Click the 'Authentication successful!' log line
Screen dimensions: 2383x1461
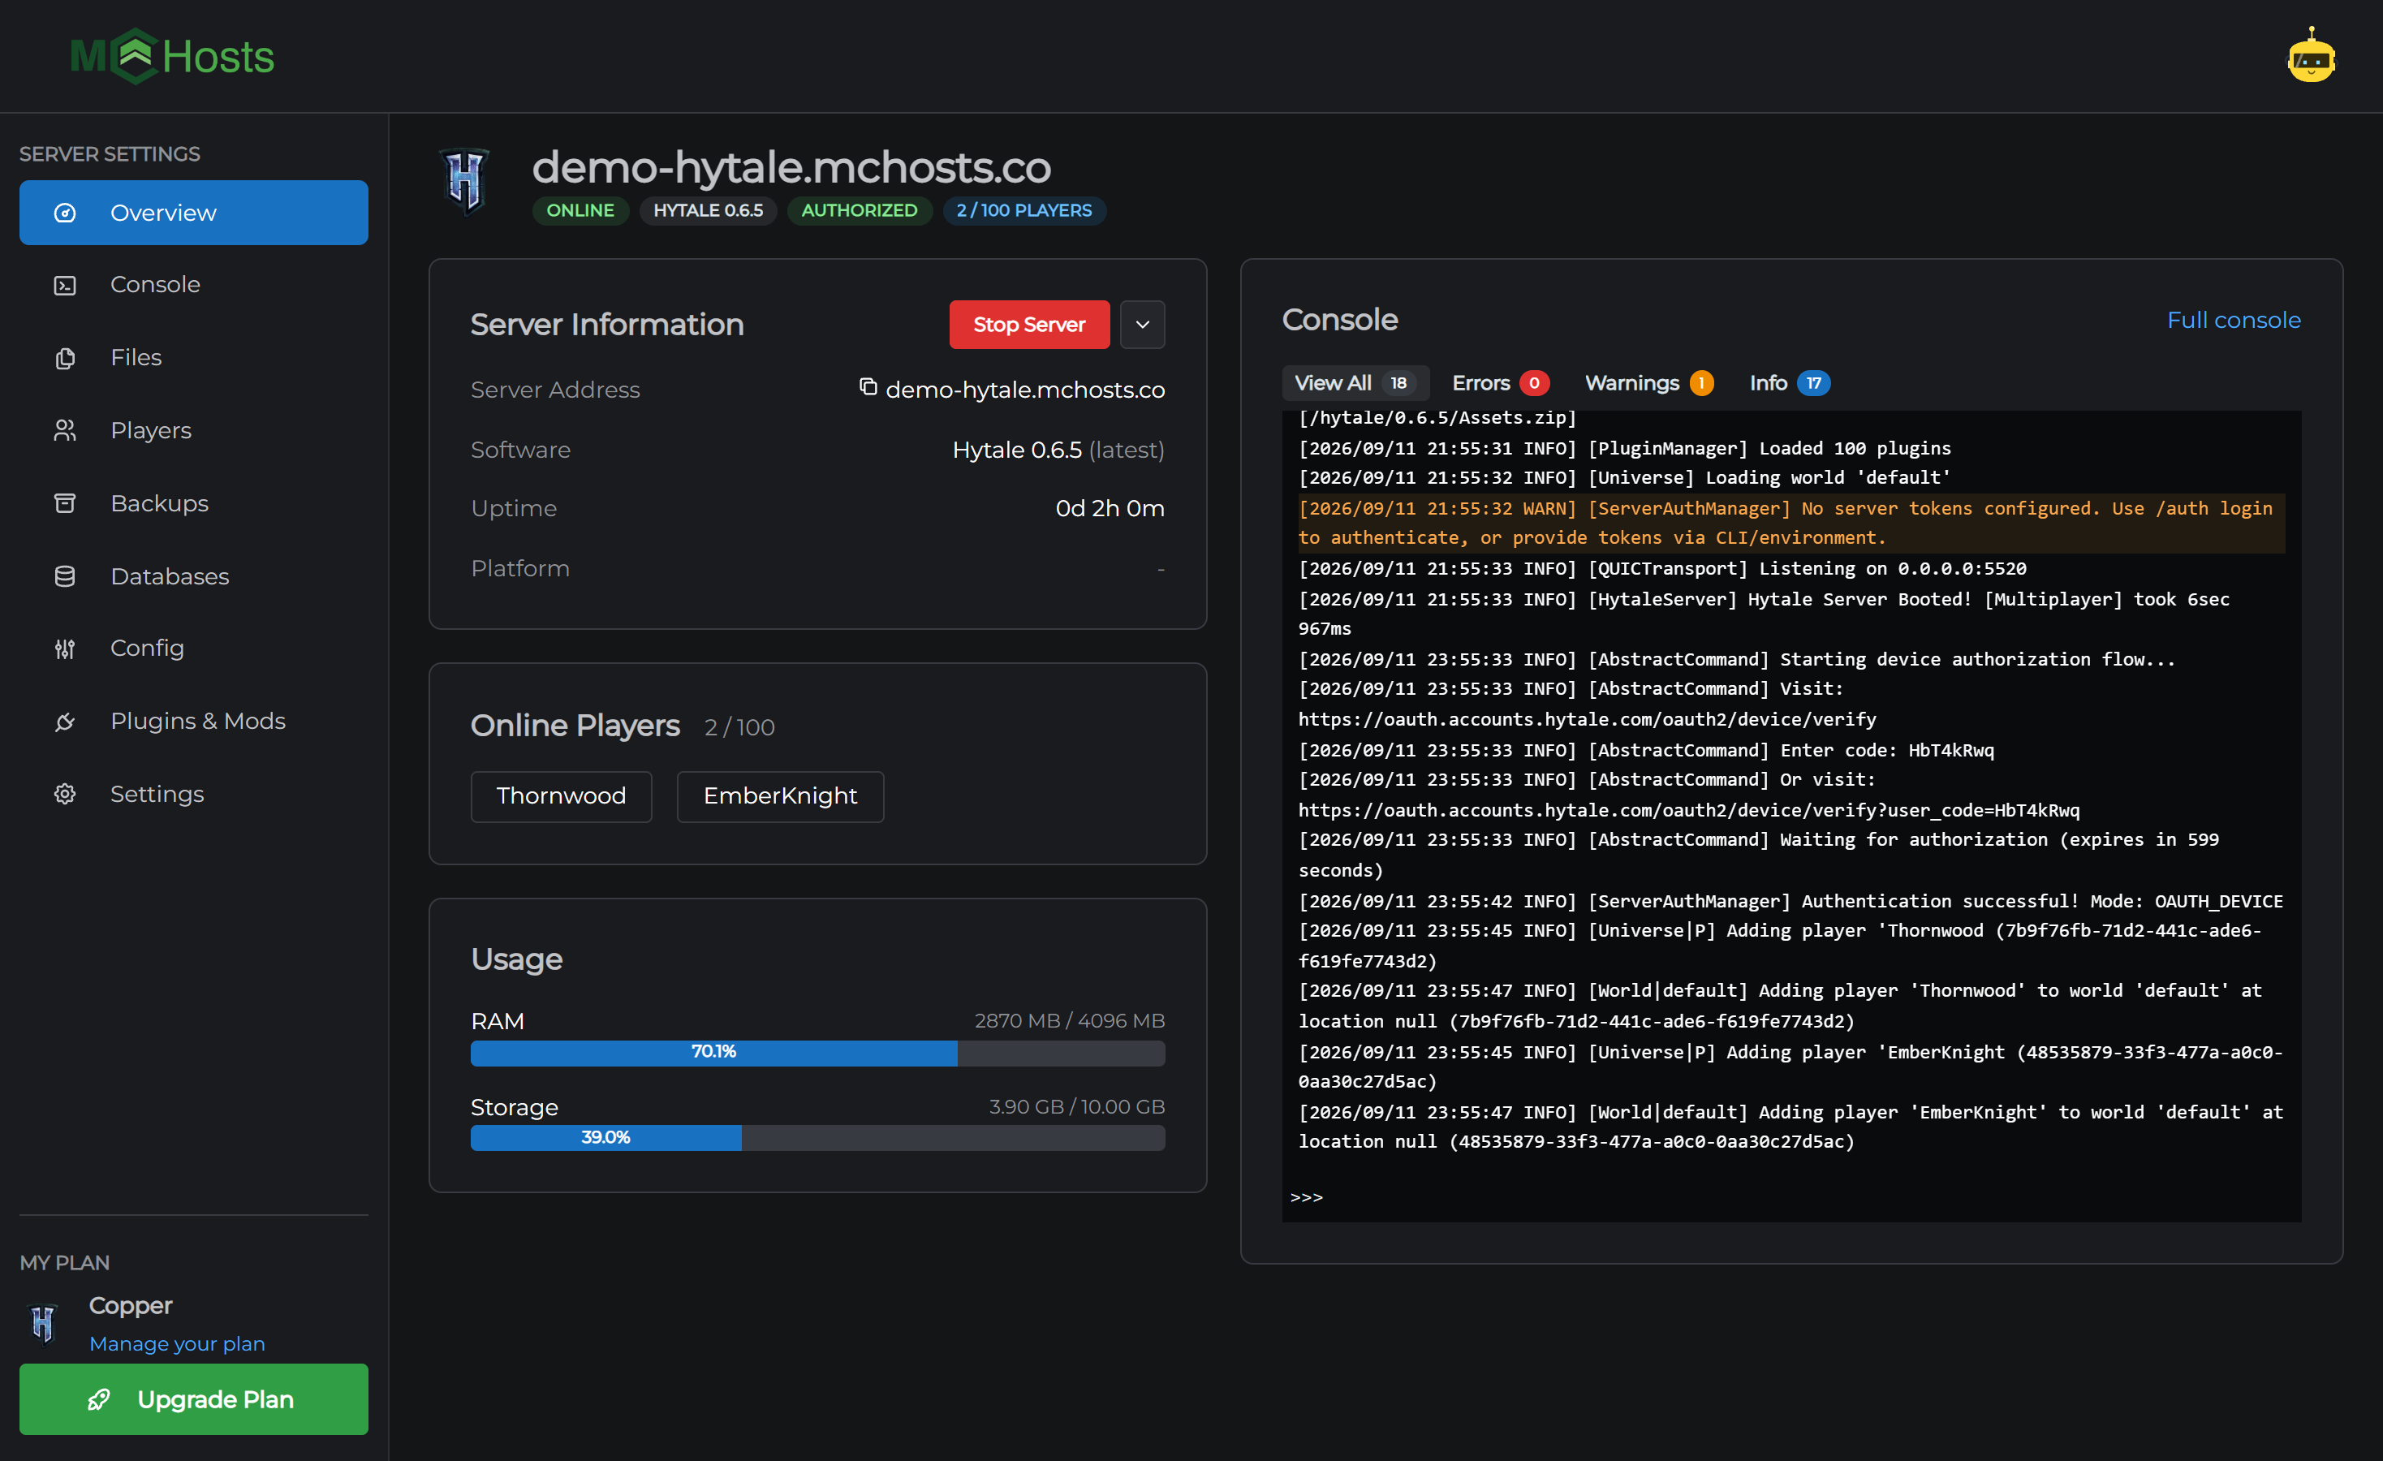pos(1790,901)
